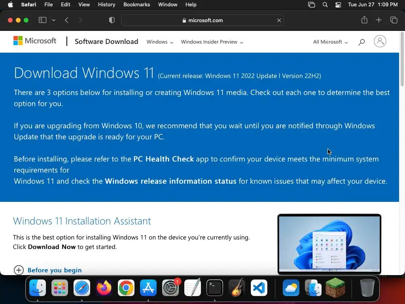Open Firefox from the Dock
The image size is (405, 304).
tap(104, 288)
